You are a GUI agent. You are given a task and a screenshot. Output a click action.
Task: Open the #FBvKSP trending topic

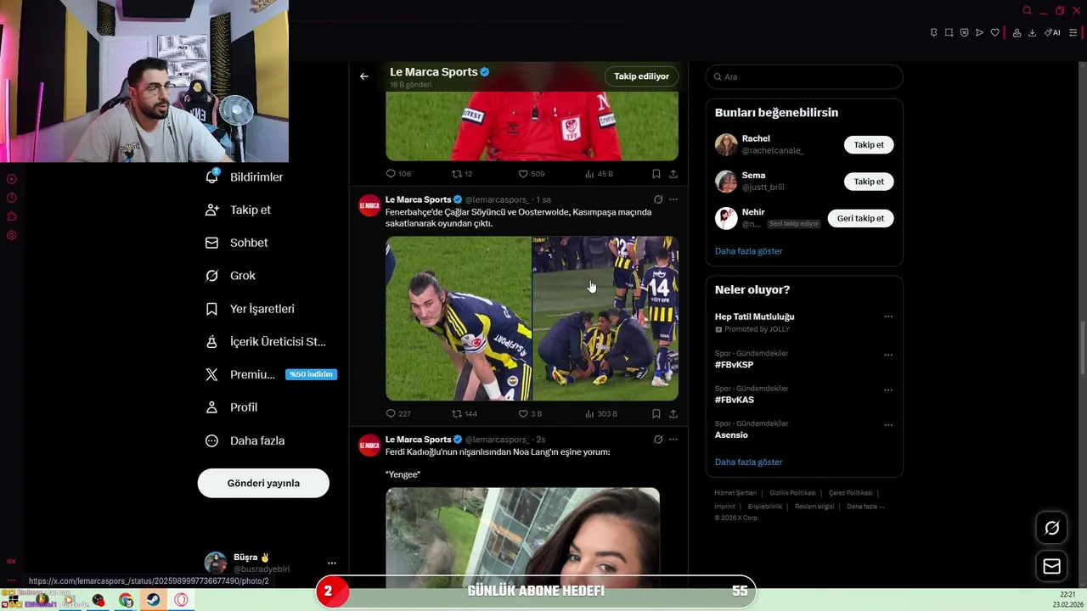tap(734, 365)
